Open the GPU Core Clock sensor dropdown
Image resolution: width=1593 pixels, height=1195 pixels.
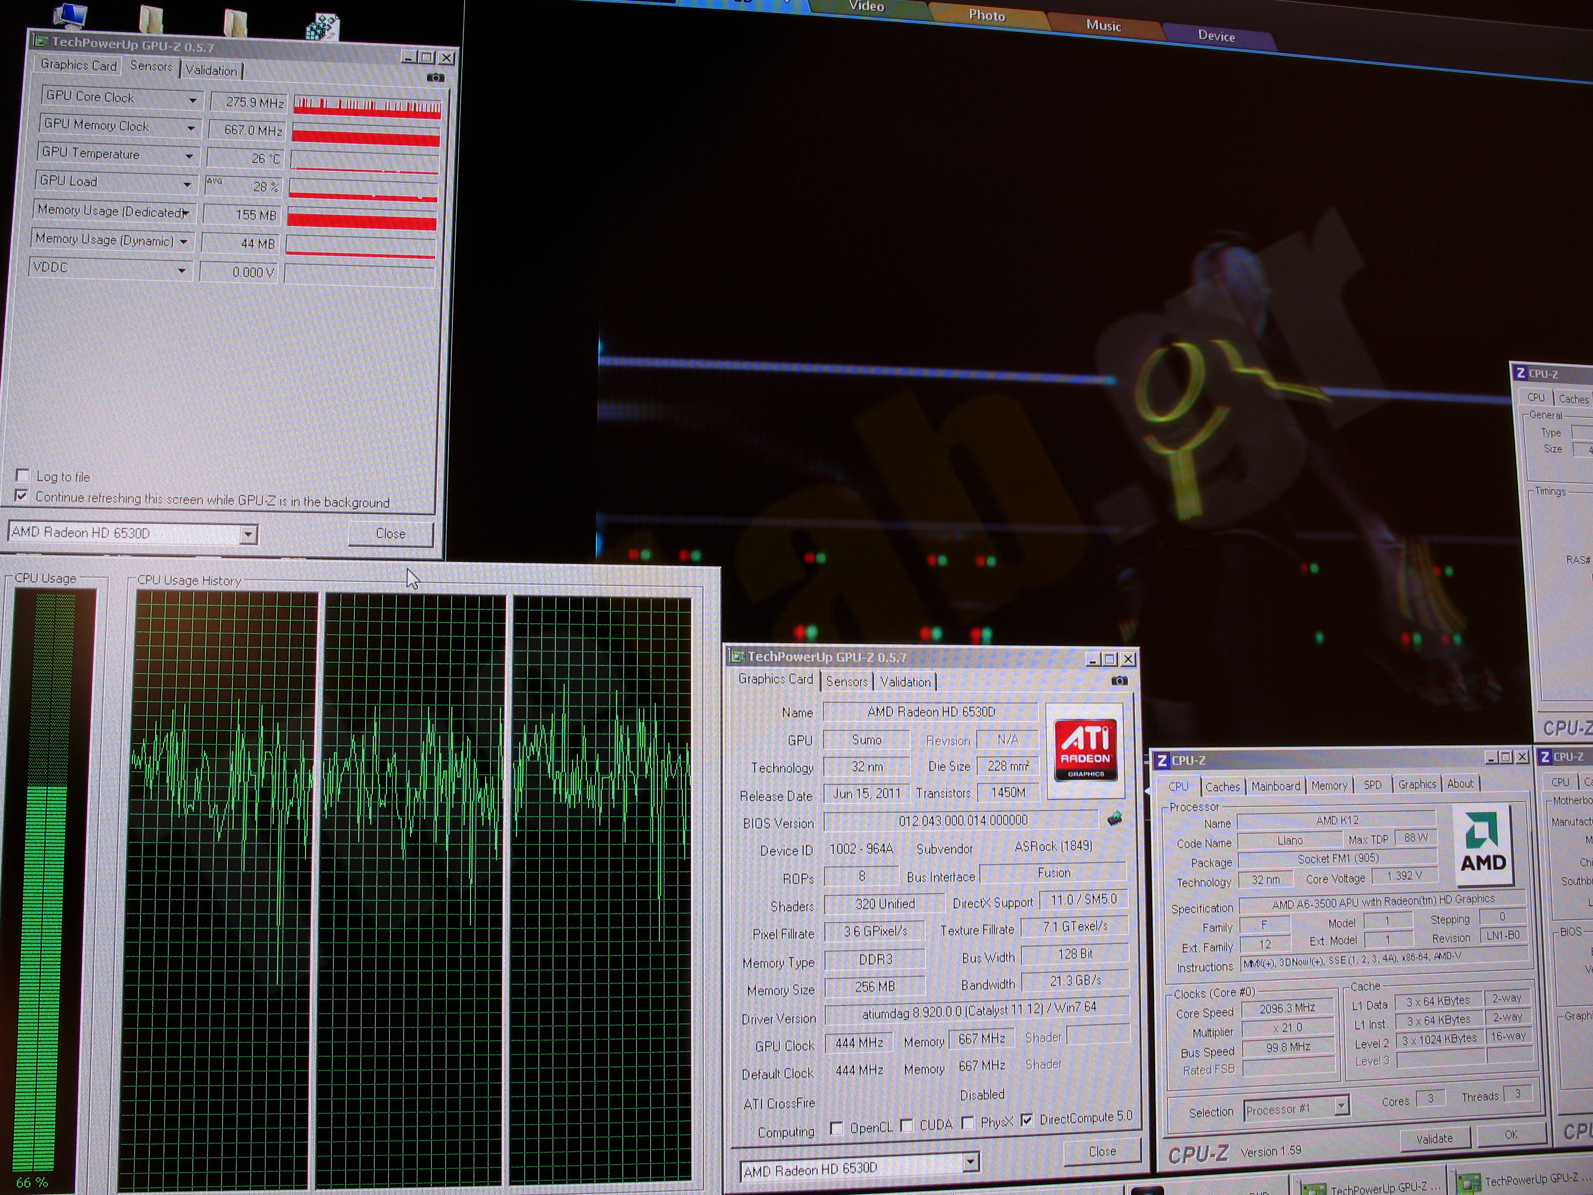(x=192, y=100)
